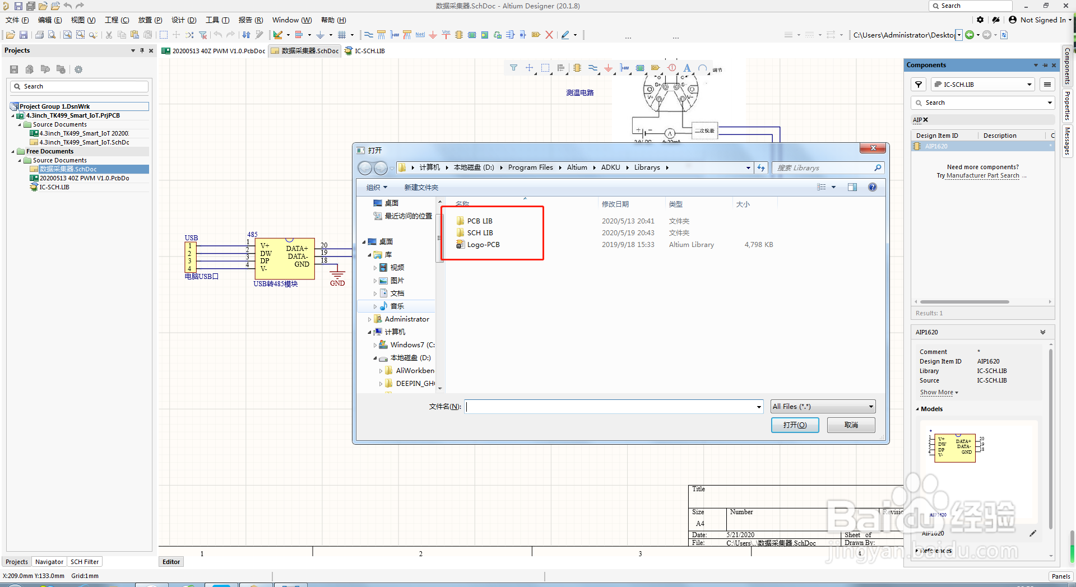Click the red X No ERC icon
Screen dimensions: 1076x587
pyautogui.click(x=549, y=35)
